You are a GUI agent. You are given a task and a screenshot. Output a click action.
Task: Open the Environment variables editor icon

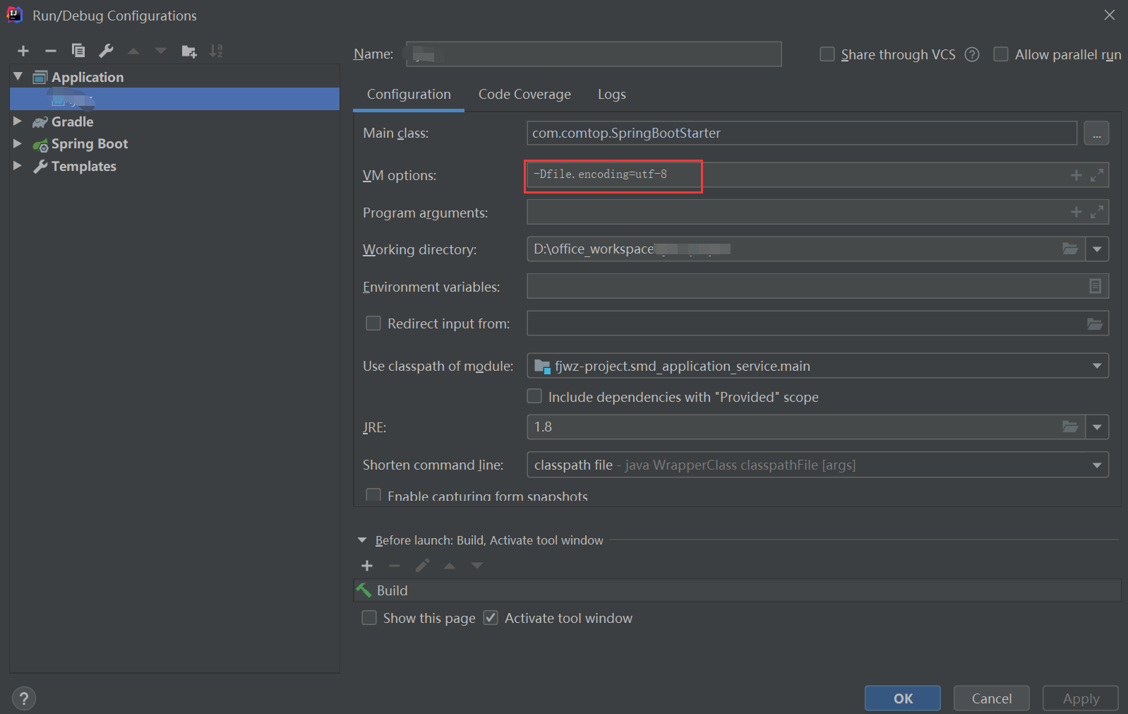click(x=1095, y=286)
